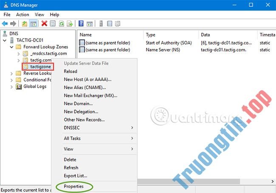Image resolution: width=276 pixels, height=193 pixels.
Task: Click the horizontal scrollbar right arrow
Action: [273, 182]
